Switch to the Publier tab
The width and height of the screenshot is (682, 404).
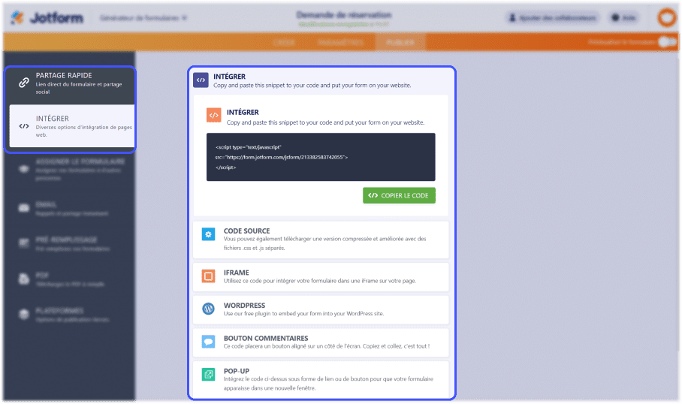pos(400,42)
